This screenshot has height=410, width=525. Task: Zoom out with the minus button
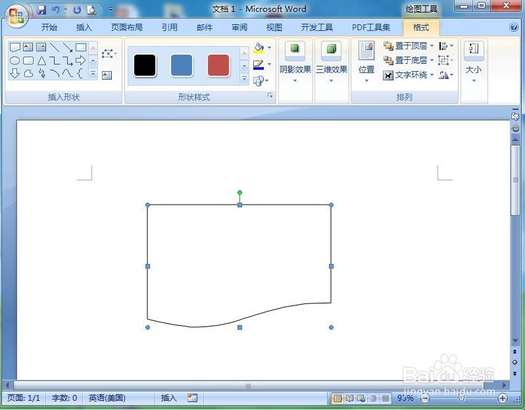(425, 398)
